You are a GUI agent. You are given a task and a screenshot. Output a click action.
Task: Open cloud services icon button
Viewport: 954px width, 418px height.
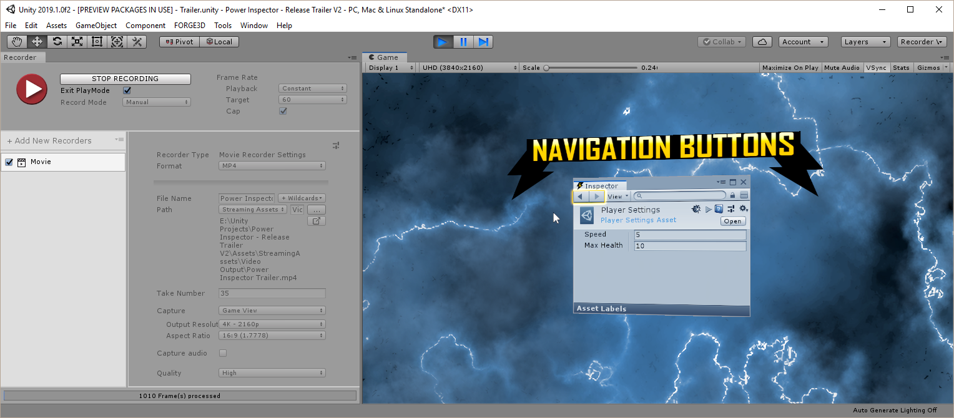coord(762,42)
